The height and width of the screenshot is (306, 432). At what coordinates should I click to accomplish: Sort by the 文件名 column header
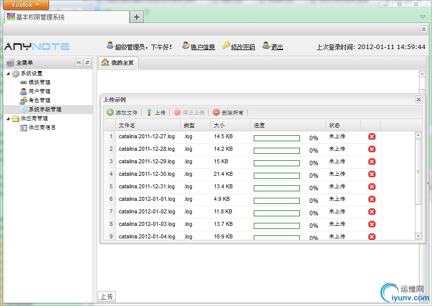tap(148, 125)
